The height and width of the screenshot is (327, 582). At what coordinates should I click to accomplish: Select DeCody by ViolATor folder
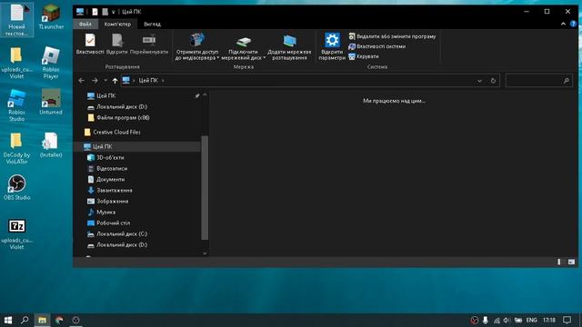coord(16,148)
